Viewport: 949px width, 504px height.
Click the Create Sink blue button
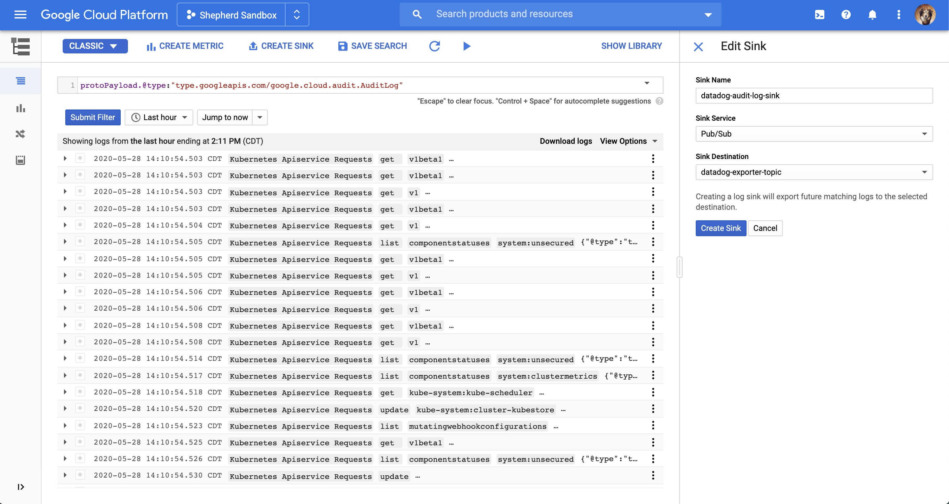click(720, 228)
